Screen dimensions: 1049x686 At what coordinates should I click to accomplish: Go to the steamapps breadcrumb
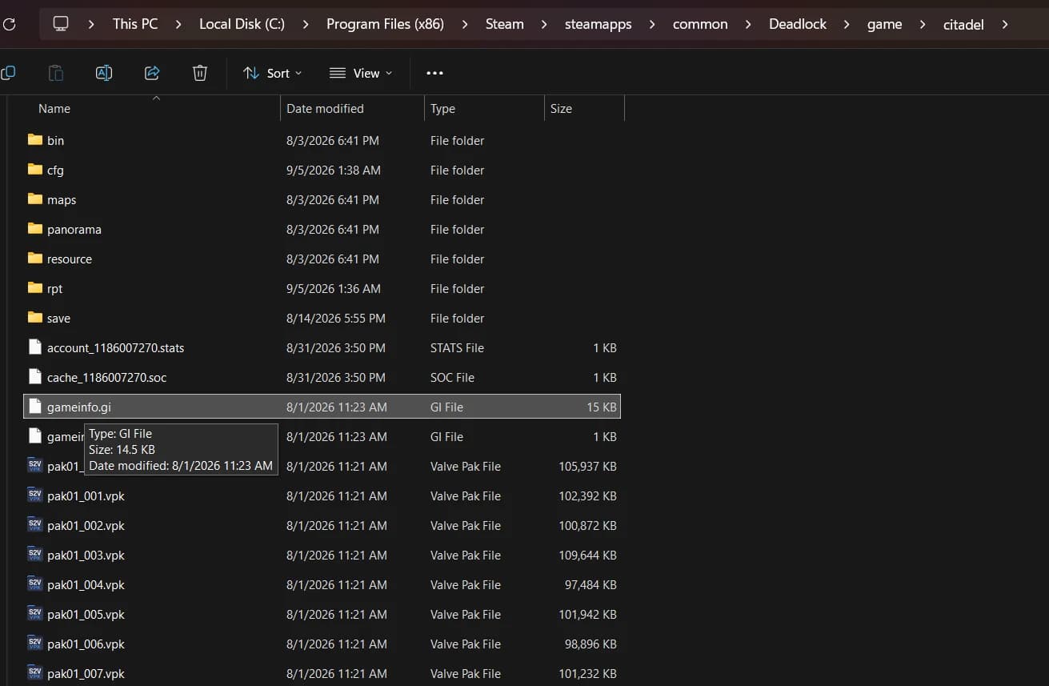pyautogui.click(x=598, y=24)
